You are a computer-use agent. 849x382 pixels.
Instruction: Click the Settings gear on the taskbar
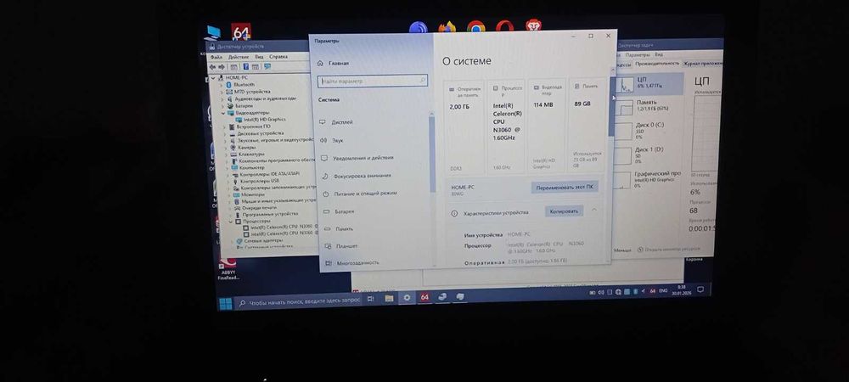407,298
